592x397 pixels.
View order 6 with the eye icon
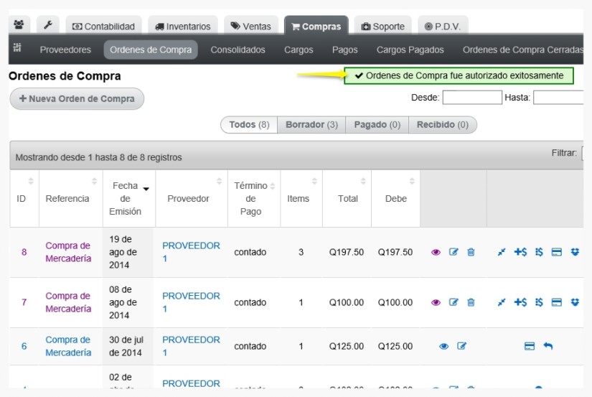[444, 346]
